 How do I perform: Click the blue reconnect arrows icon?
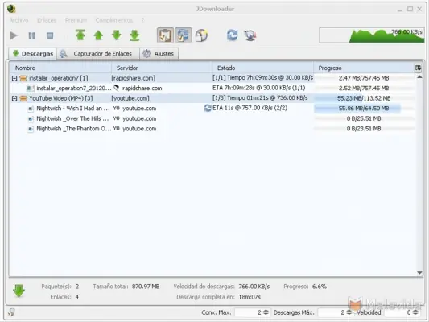point(233,35)
